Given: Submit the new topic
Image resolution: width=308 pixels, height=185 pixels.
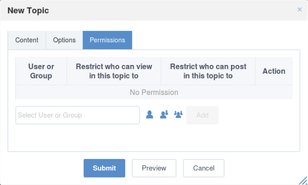Looking at the screenshot, I should tap(104, 168).
